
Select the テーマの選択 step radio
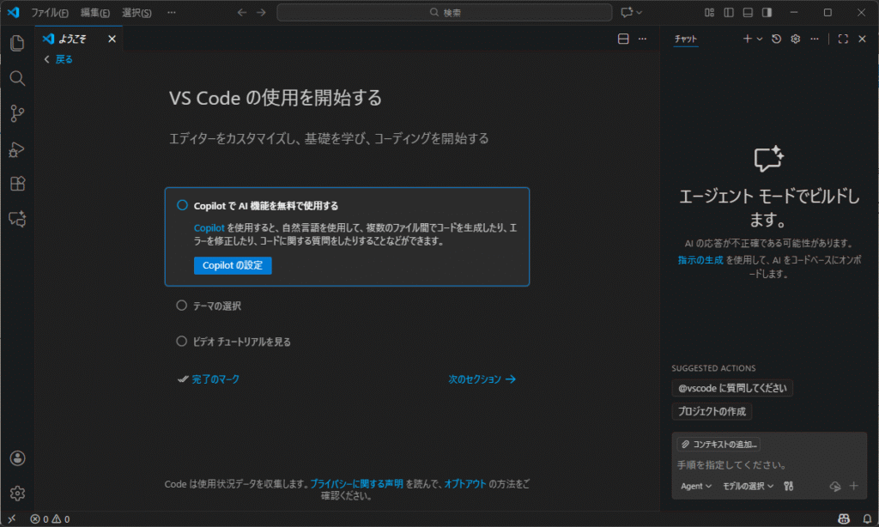[x=181, y=306]
